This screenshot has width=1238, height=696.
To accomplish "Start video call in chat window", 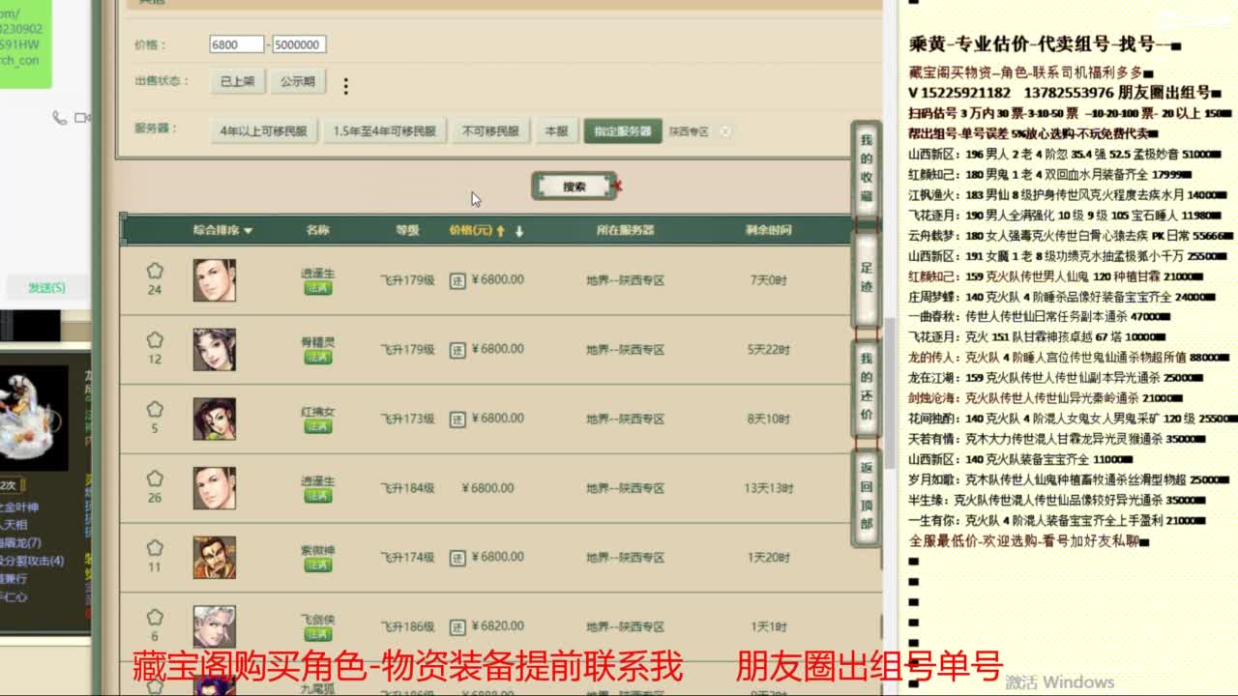I will (x=82, y=118).
